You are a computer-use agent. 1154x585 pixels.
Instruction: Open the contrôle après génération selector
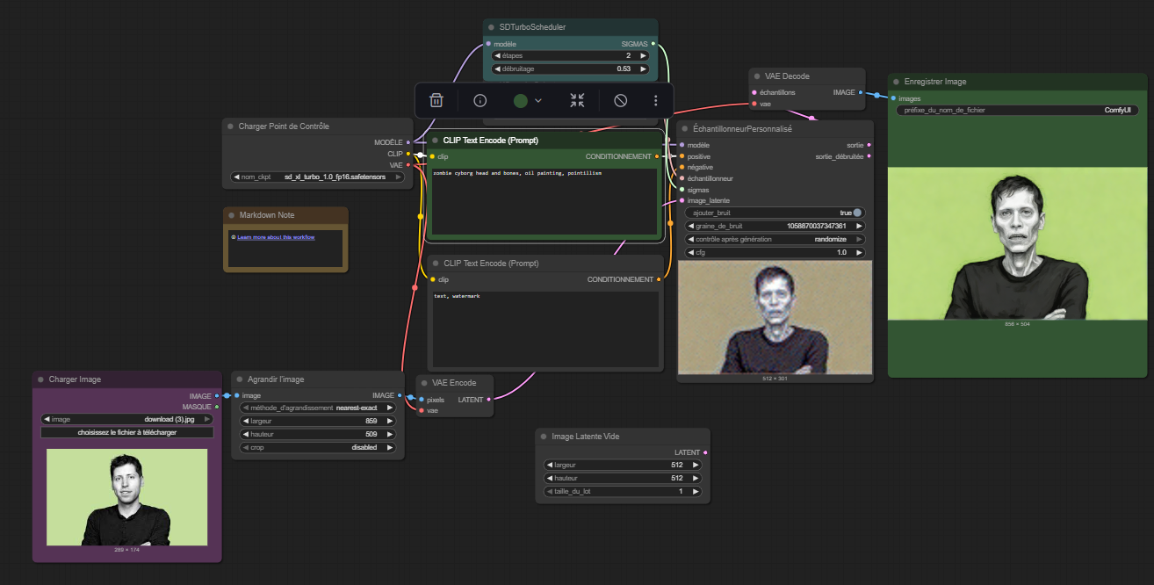(775, 239)
